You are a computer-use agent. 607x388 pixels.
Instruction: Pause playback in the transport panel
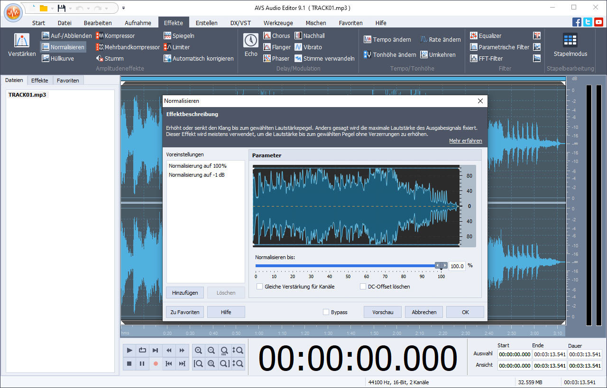point(142,364)
